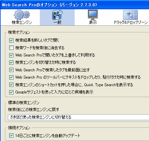Enable 検索ワードを検索後に消去する checkbox
The height and width of the screenshot is (141, 149).
12,48
